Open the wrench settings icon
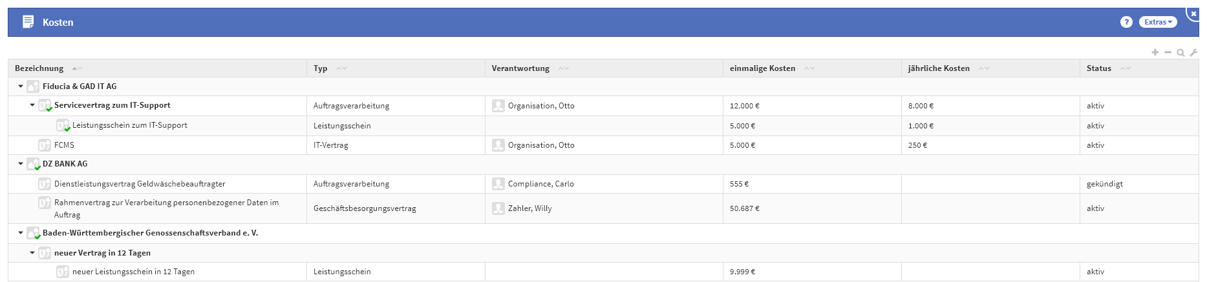 click(1193, 53)
